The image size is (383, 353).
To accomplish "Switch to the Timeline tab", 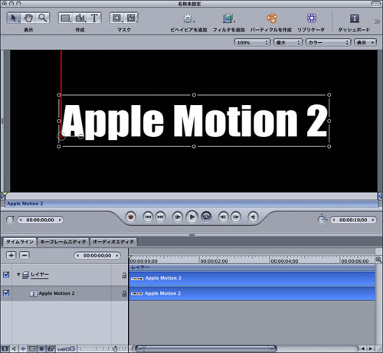I will (20, 241).
